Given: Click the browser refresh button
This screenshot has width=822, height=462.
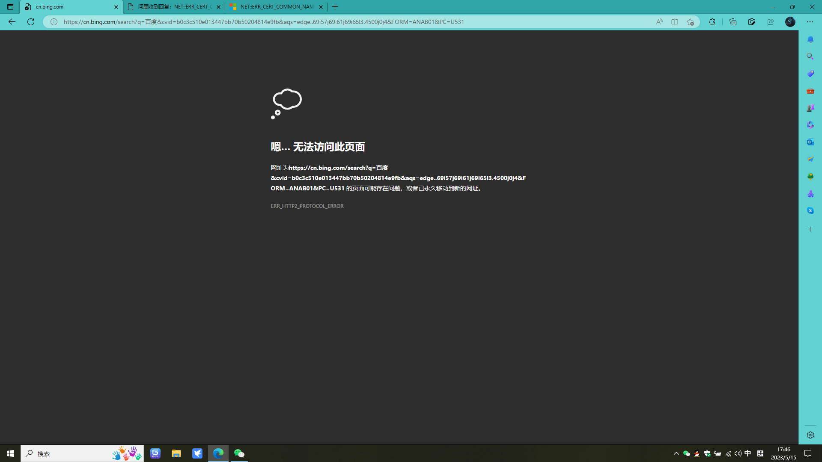Looking at the screenshot, I should pos(31,22).
